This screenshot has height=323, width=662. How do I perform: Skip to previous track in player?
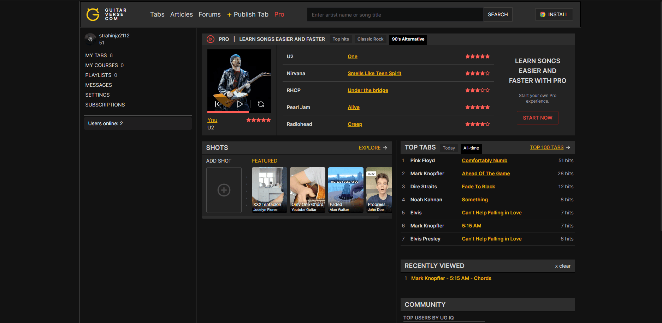coord(218,104)
